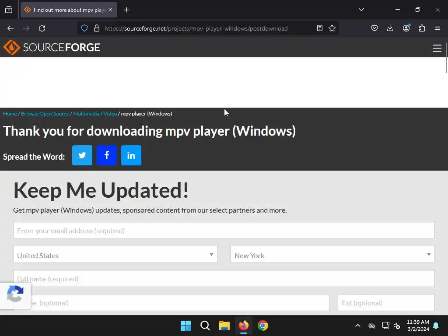Reload the current page
The image size is (448, 336).
[x=42, y=28]
